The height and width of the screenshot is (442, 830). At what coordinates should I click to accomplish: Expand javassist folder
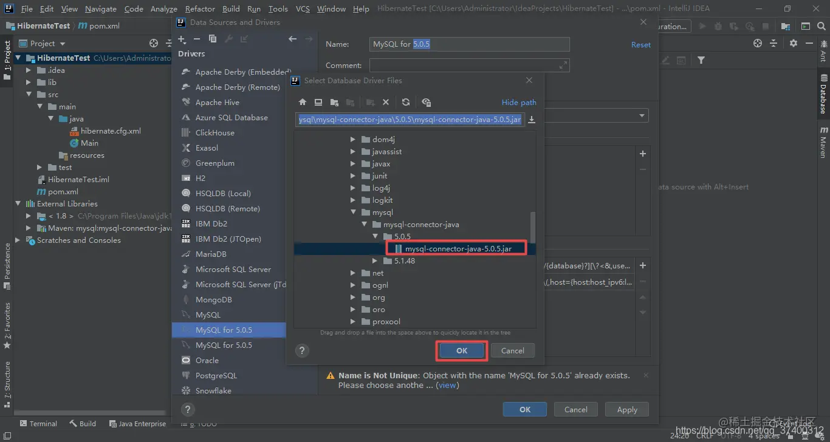point(353,152)
